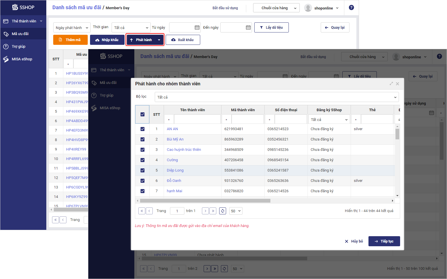Open the Đến ngày calendar picker icon
Screen dimensions: 447x279
click(248, 28)
